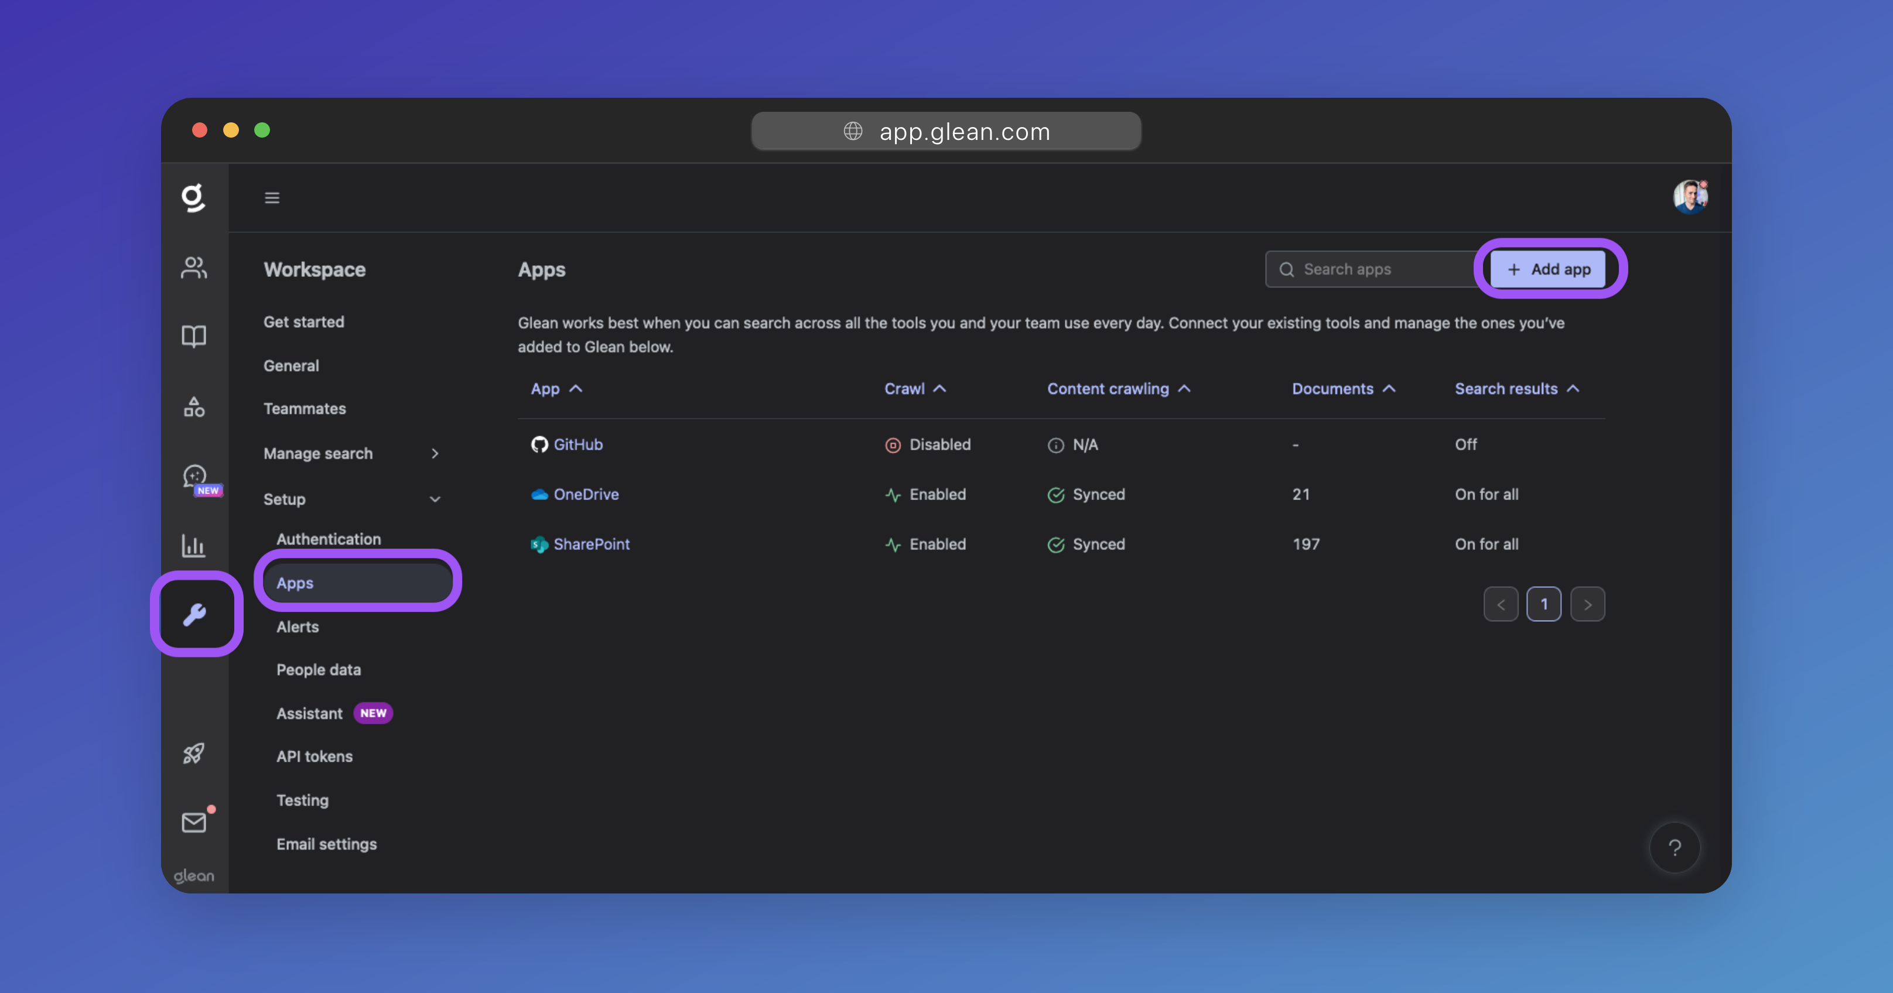1893x993 pixels.
Task: Open the shapes apps sidebar icon
Action: coord(193,406)
